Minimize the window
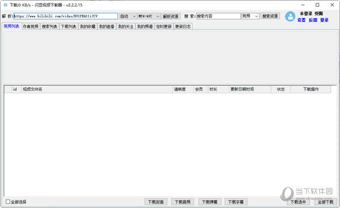340x208 pixels. click(x=303, y=5)
